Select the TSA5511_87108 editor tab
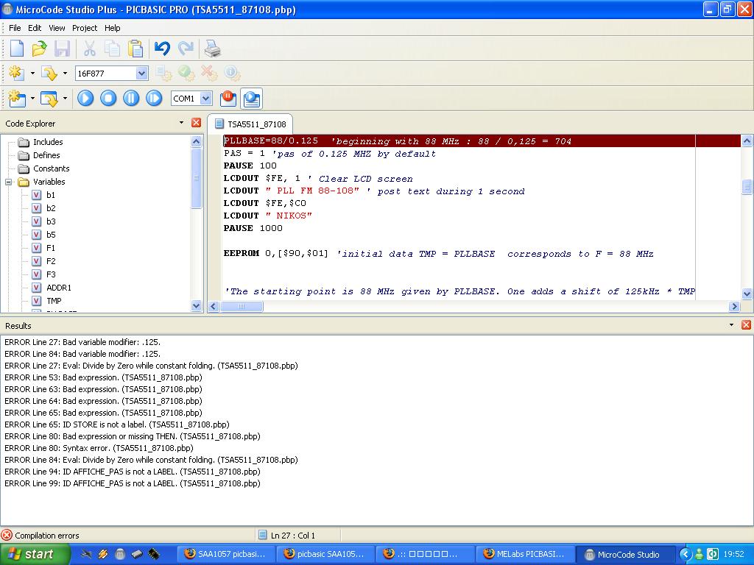Viewport: 754px width, 565px height. click(250, 124)
